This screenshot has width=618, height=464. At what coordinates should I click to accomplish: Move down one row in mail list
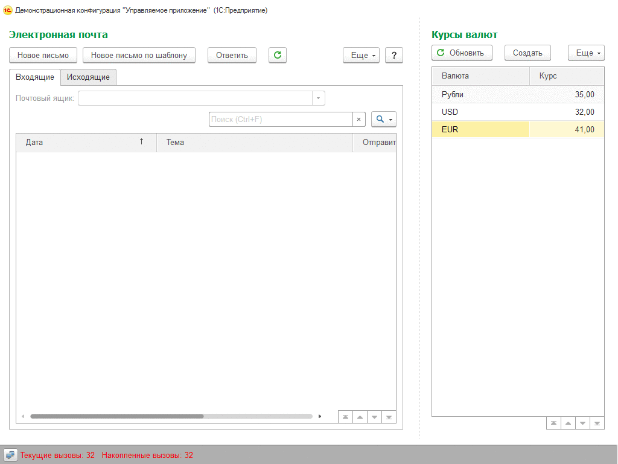(x=374, y=417)
